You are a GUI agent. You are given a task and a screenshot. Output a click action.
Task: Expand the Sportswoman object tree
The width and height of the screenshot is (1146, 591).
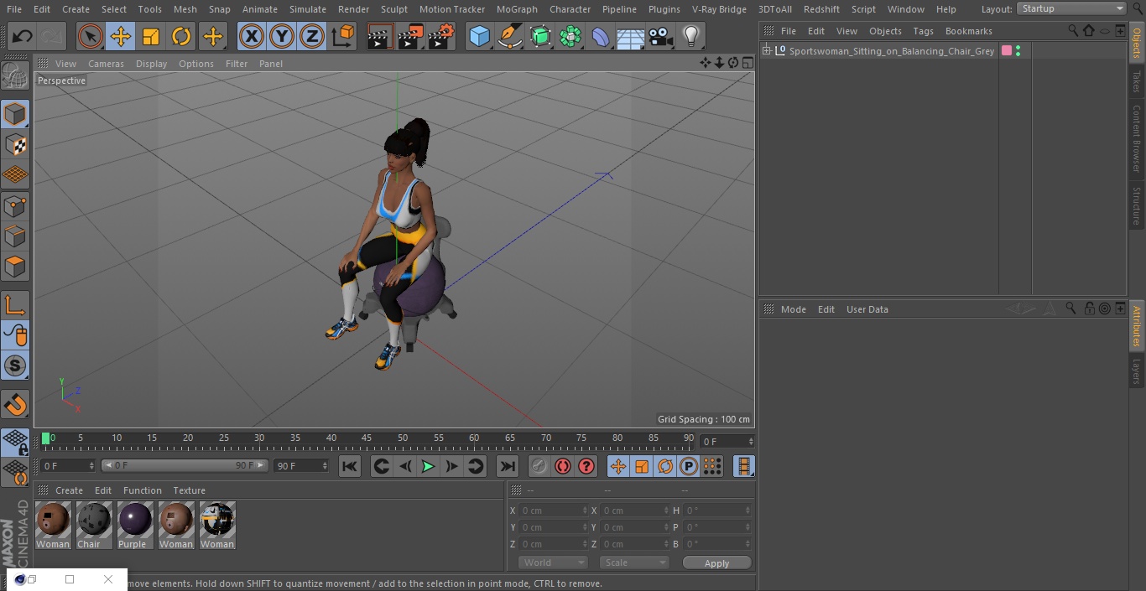coord(766,51)
